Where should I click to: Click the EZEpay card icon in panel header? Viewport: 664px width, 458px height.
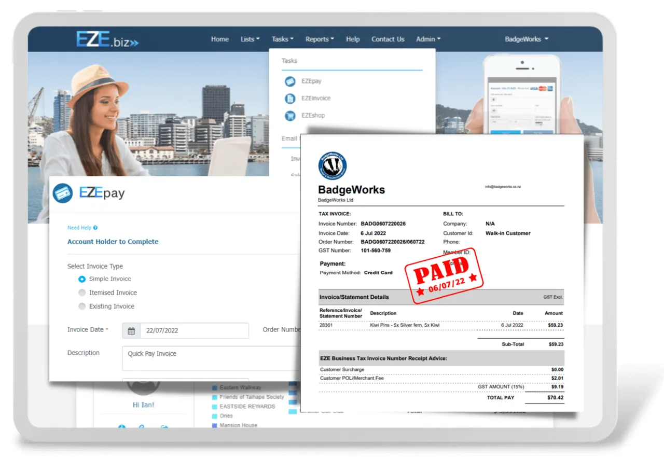63,193
